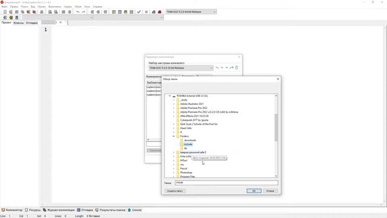
Task: Open the first empty dropdown below the toolbar
Action: point(58,18)
